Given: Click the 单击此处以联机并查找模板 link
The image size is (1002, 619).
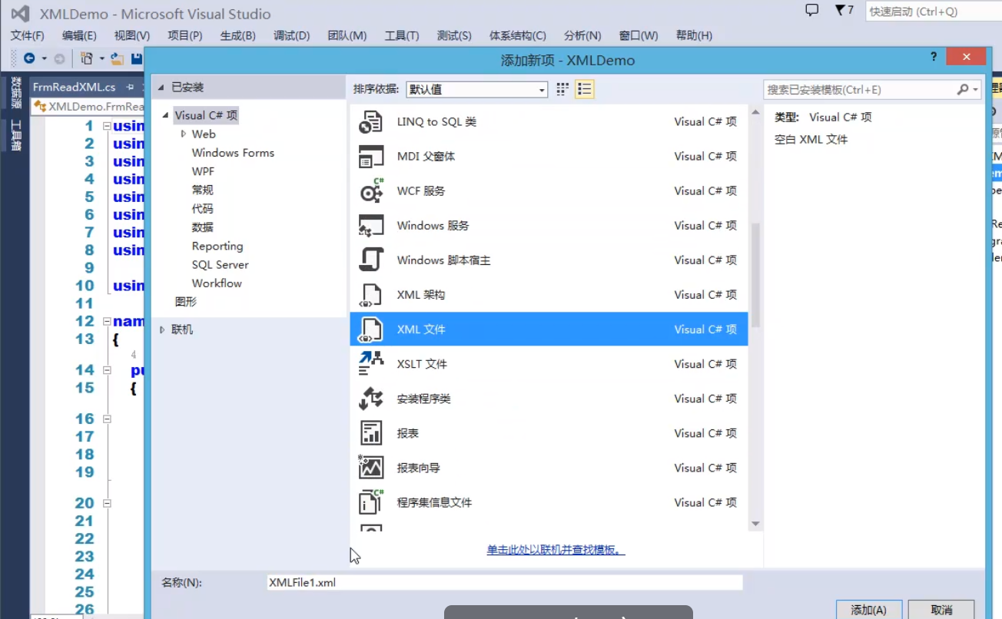Looking at the screenshot, I should (556, 550).
